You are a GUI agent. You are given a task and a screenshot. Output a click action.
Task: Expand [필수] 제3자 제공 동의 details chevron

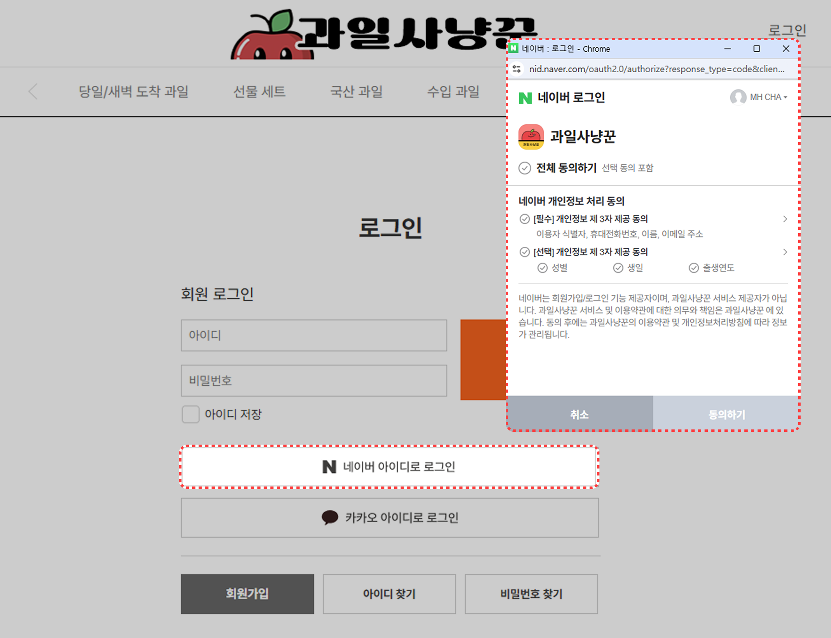pyautogui.click(x=785, y=219)
